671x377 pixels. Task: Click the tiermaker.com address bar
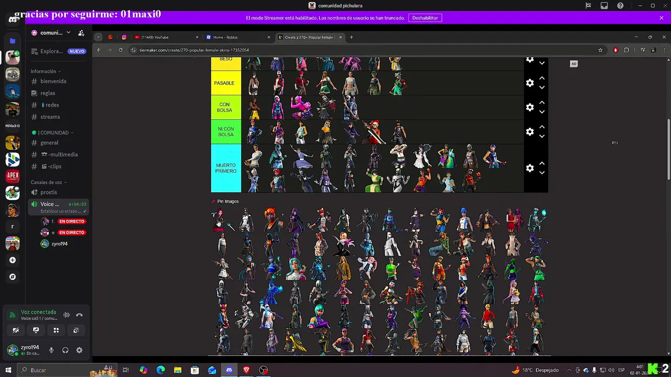pyautogui.click(x=364, y=50)
